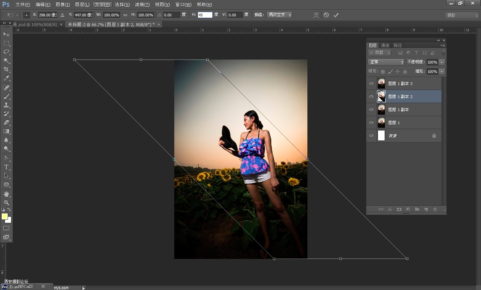Hide the 图层 1 副本 3 layer
This screenshot has width=481, height=290.
point(371,84)
